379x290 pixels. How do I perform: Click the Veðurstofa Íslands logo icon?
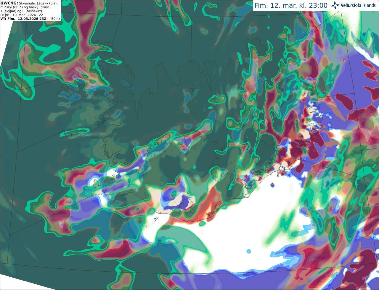click(335, 5)
